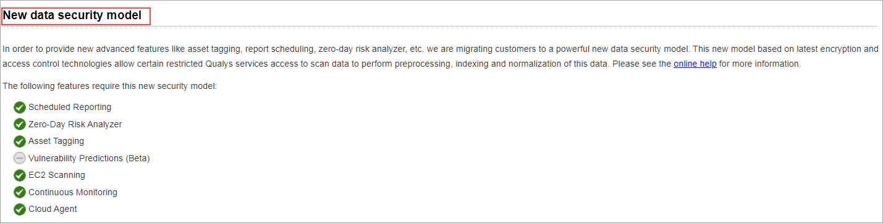Click the sentence introducing the required features
This screenshot has height=223, width=883.
(109, 86)
